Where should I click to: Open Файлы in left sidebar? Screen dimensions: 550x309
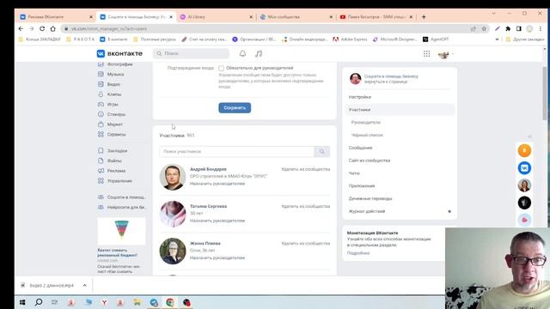110,161
